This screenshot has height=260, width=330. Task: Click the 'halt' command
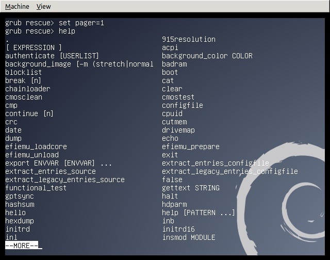pyautogui.click(x=170, y=196)
